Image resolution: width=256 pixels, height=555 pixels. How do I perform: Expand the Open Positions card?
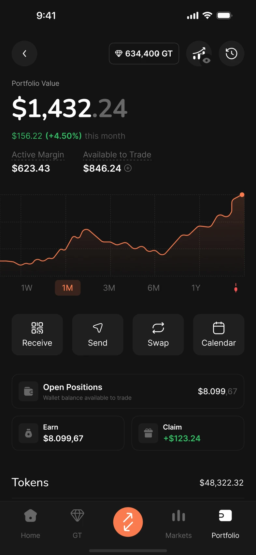click(128, 391)
